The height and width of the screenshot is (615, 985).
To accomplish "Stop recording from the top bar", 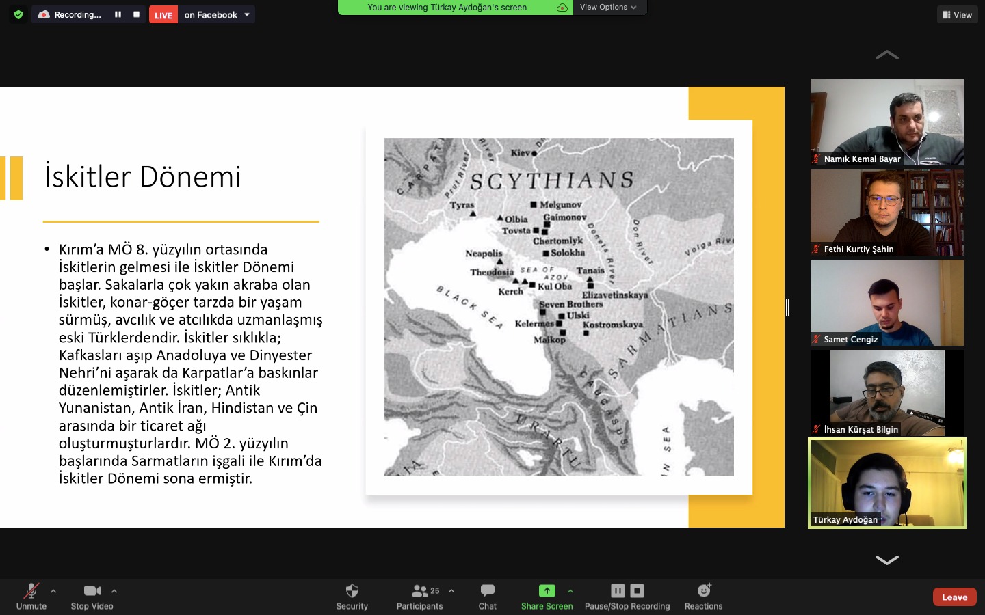I will [136, 14].
